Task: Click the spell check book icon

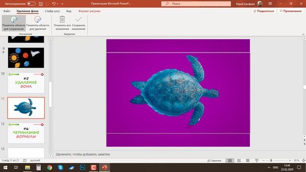Action: (x=24, y=161)
